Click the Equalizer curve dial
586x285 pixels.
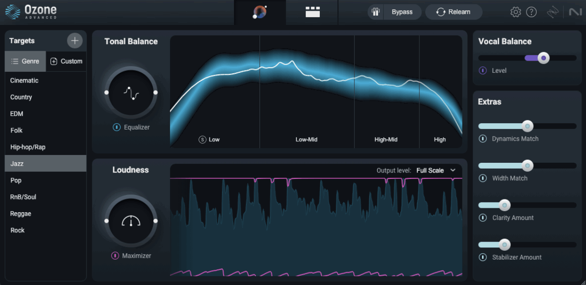click(131, 92)
